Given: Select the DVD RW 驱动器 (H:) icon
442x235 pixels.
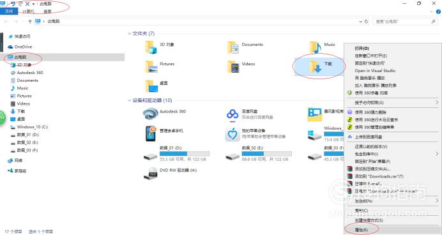Looking at the screenshot, I should pyautogui.click(x=151, y=173).
